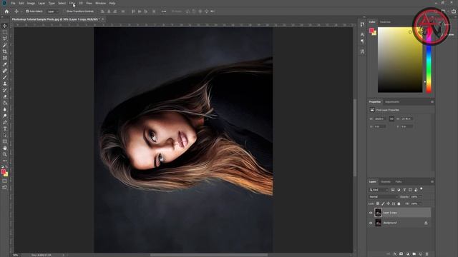The width and height of the screenshot is (458, 257).
Task: Select the Blur tool
Action: [5, 109]
